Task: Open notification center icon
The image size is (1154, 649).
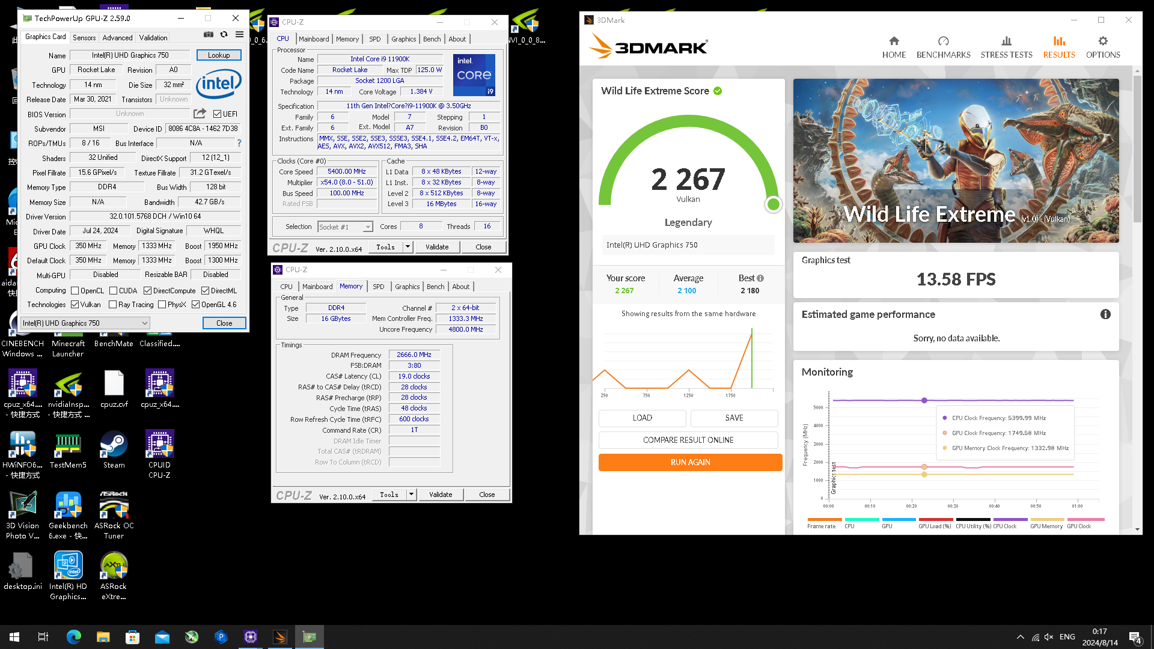Action: pyautogui.click(x=1135, y=638)
